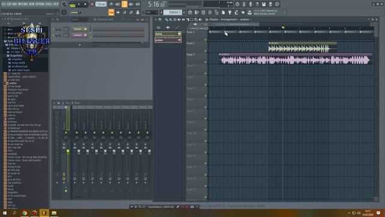The width and height of the screenshot is (385, 217).
Task: Disable the highlighted recording countdown button
Action: point(125,4)
